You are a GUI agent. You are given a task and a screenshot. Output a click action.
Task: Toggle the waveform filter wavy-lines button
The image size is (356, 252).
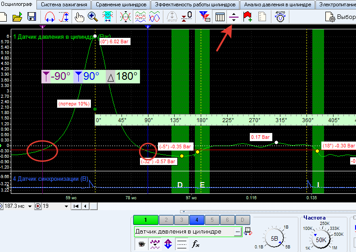[x=155, y=244]
